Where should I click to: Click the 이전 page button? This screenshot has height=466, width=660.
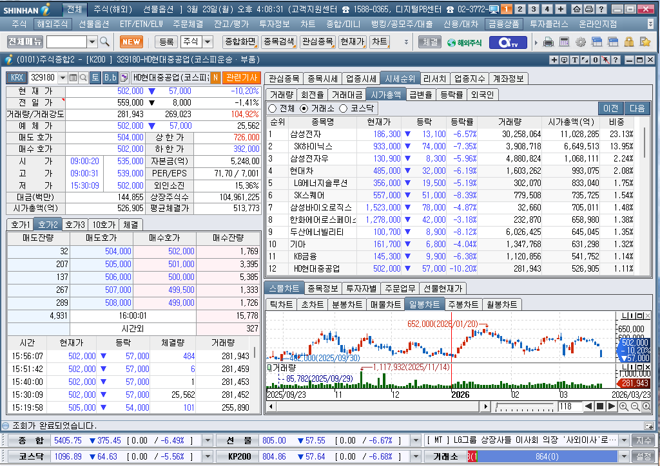click(x=611, y=108)
